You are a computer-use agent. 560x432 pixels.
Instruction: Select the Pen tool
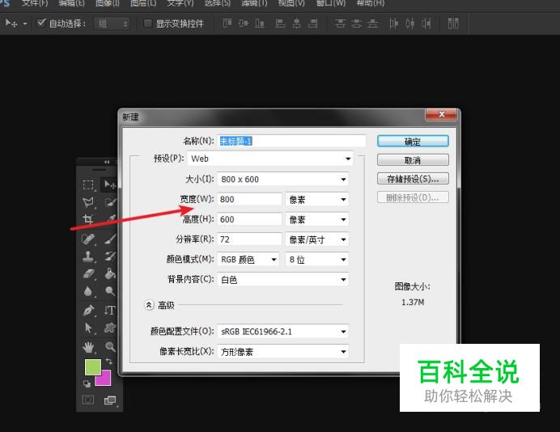click(88, 310)
